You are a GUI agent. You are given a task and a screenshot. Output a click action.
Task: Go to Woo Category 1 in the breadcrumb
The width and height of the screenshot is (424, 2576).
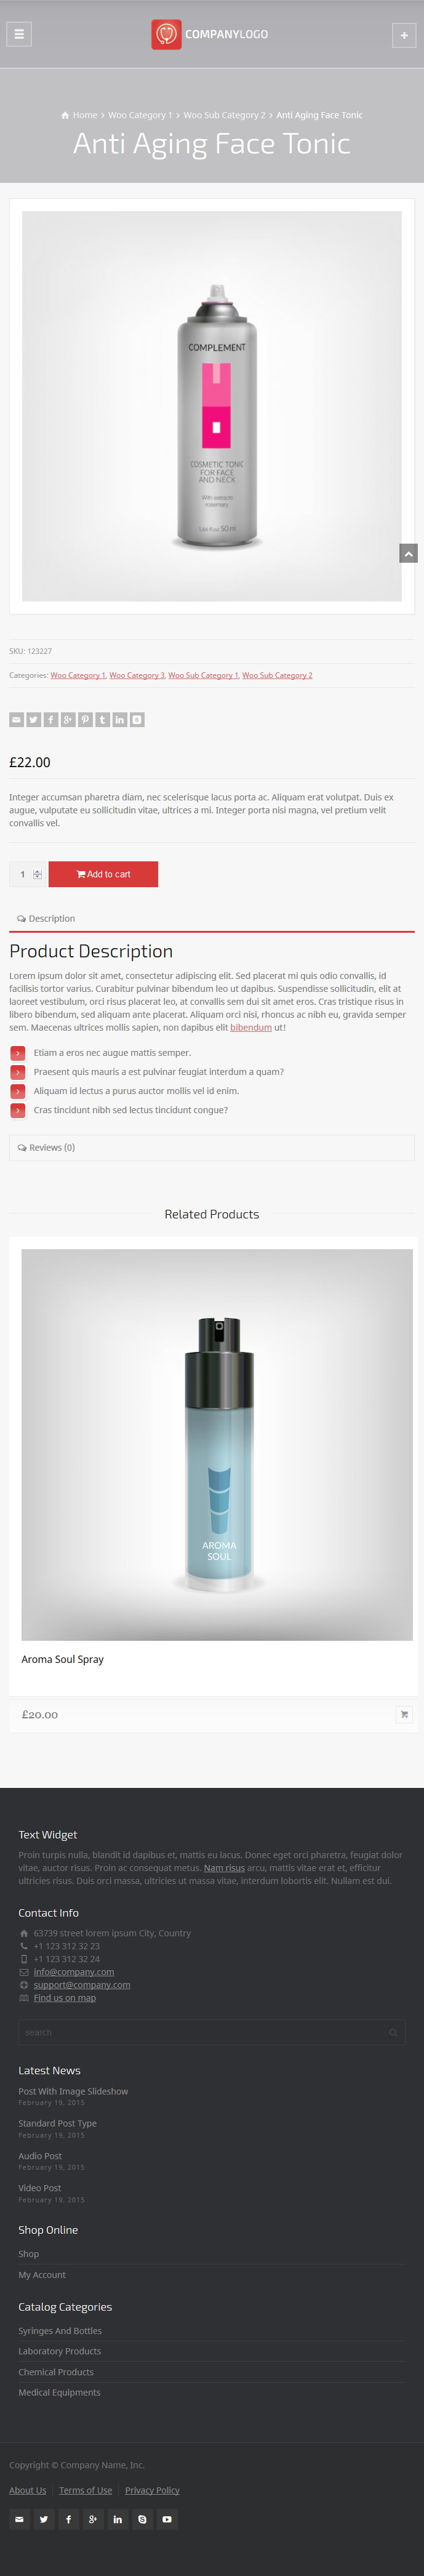point(140,115)
